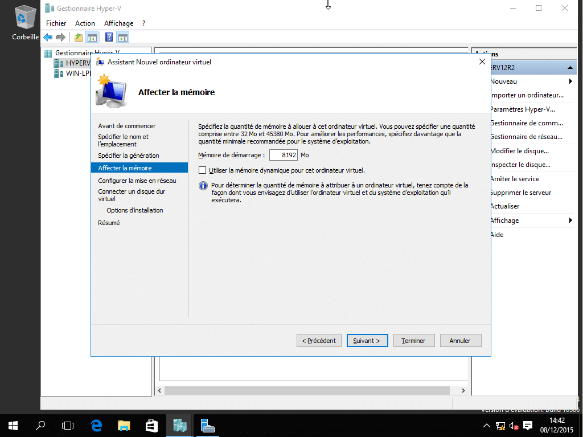Click the horizontal scrollbar left arrow
583x437 pixels.
point(159,390)
